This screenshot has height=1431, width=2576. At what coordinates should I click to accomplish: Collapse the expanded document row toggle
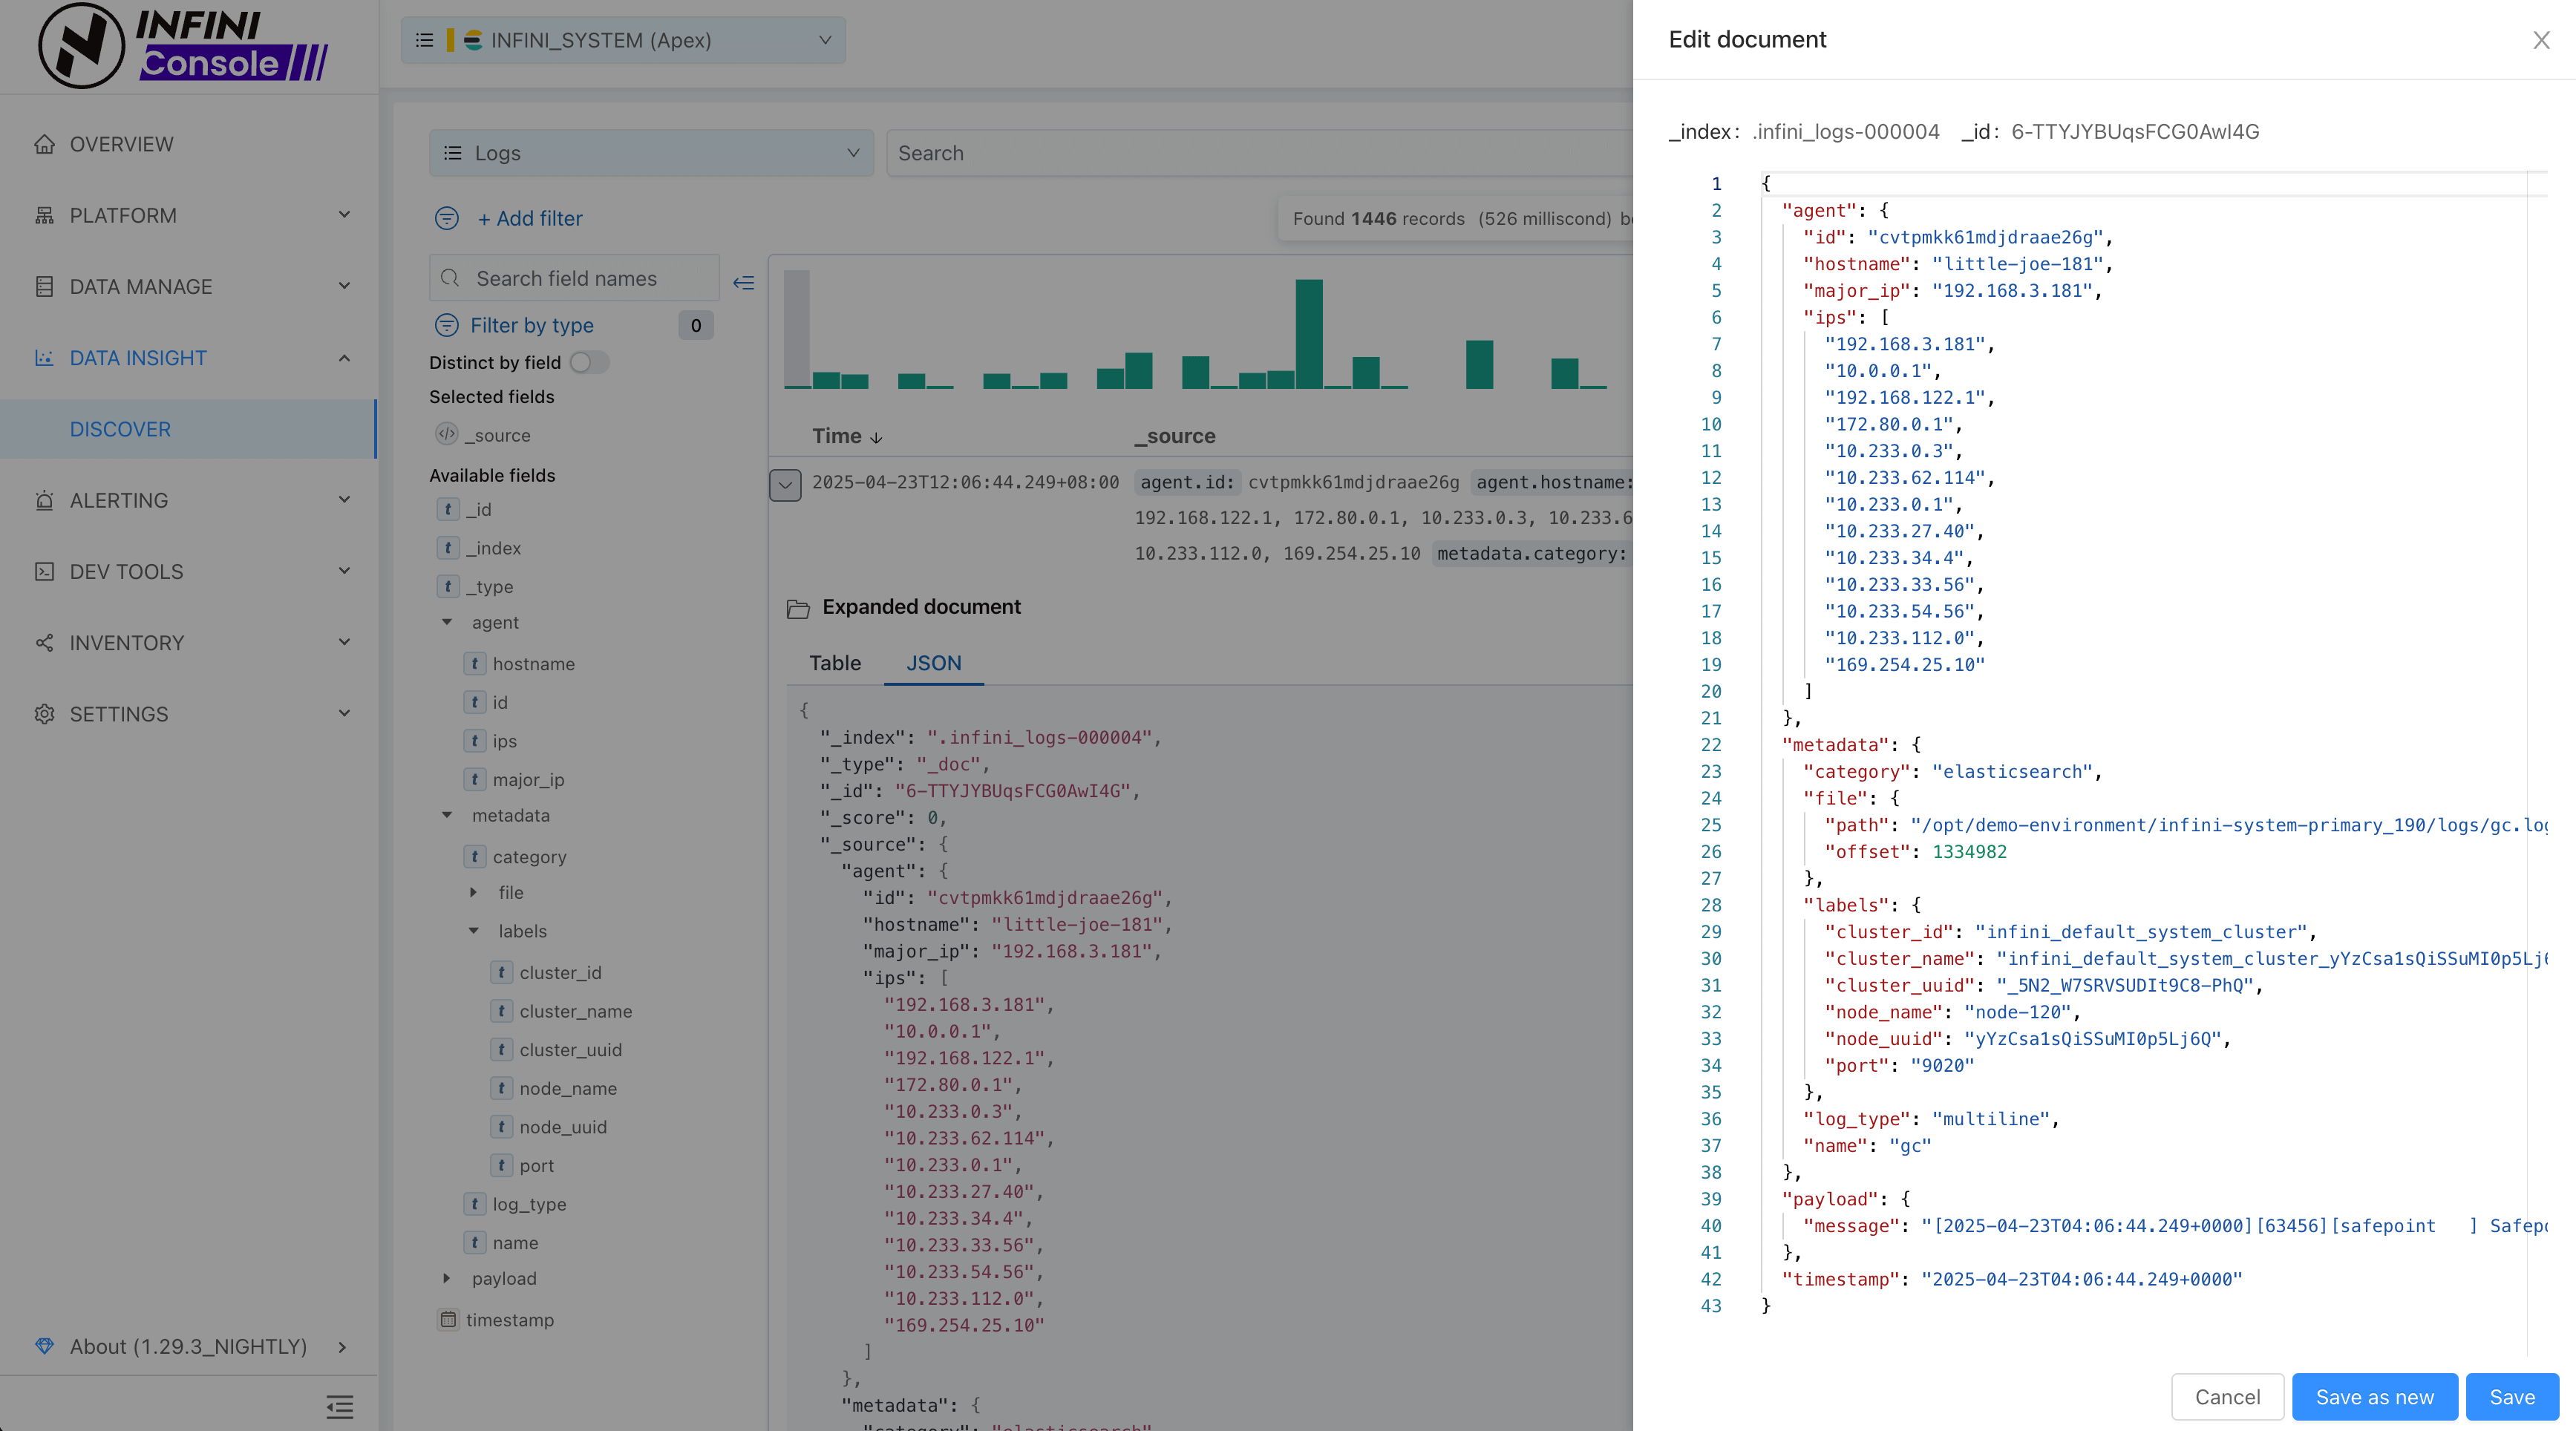pos(785,485)
